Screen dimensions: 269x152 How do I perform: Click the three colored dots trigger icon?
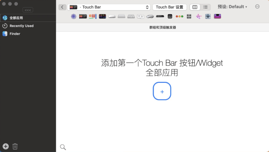[x=179, y=16]
